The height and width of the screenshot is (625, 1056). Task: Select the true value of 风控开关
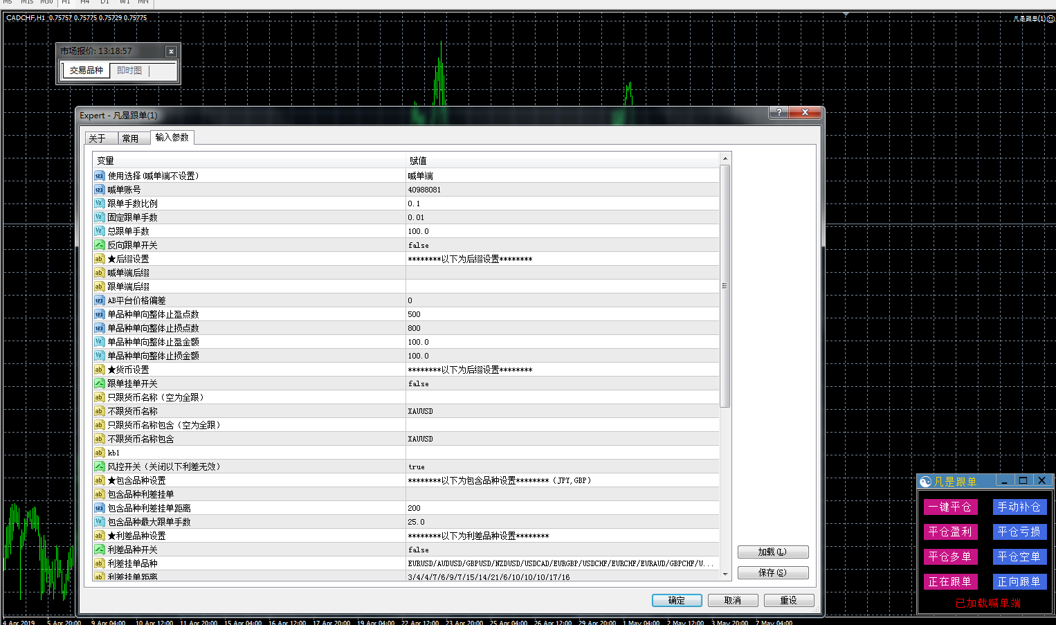(417, 467)
